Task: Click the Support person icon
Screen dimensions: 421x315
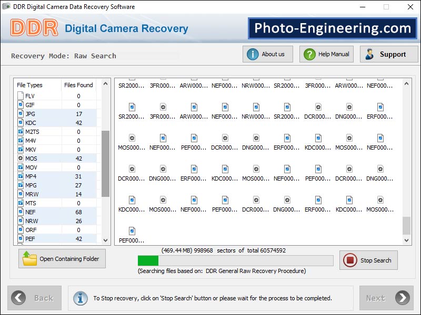Action: click(369, 54)
